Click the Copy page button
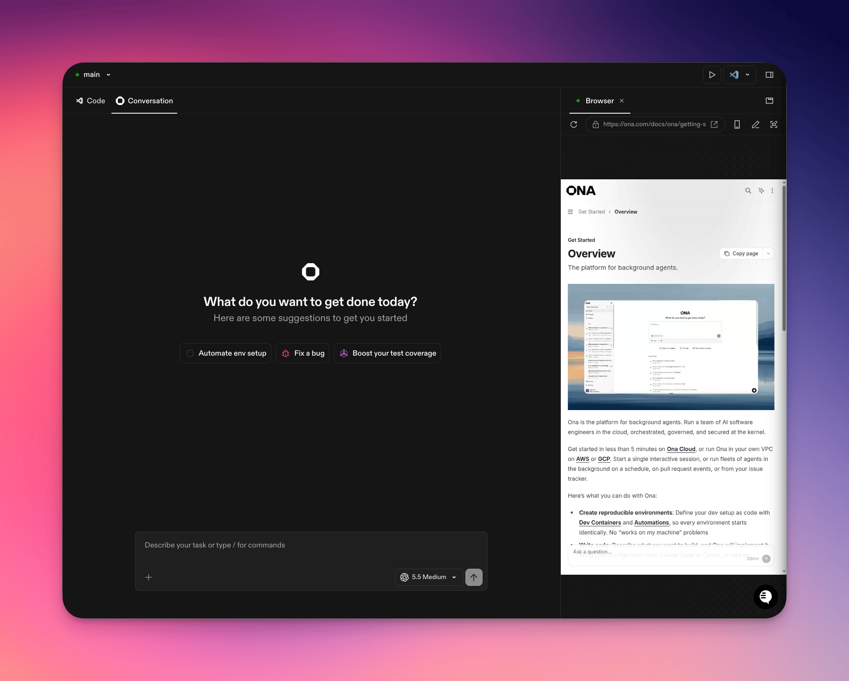This screenshot has height=681, width=849. [x=741, y=254]
